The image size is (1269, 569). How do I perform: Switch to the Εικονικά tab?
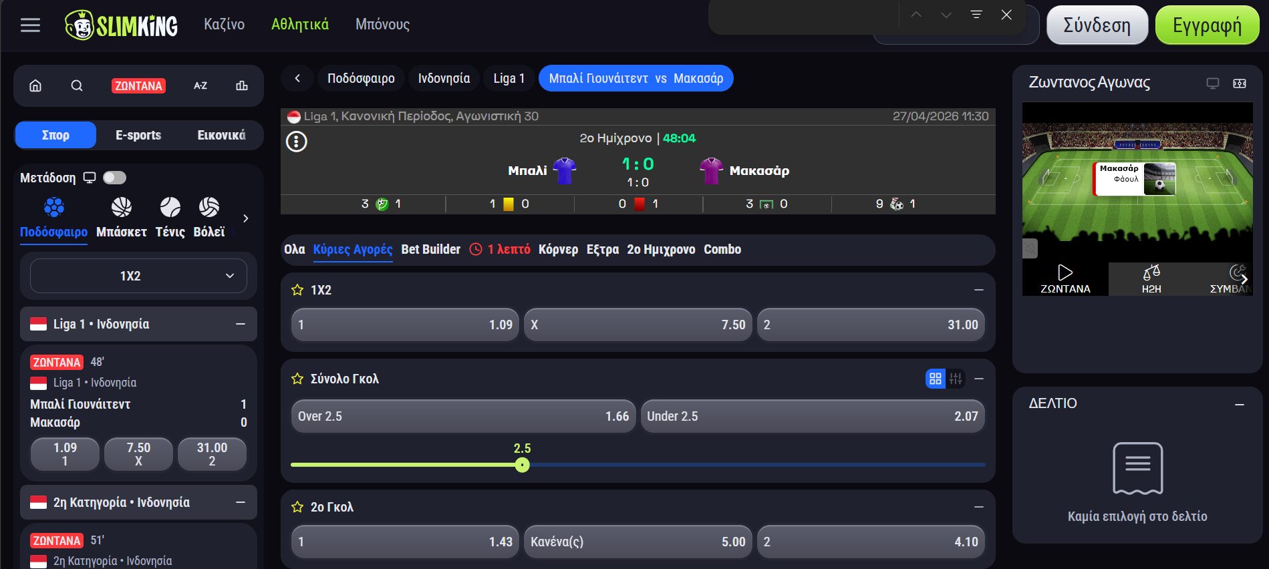point(221,135)
